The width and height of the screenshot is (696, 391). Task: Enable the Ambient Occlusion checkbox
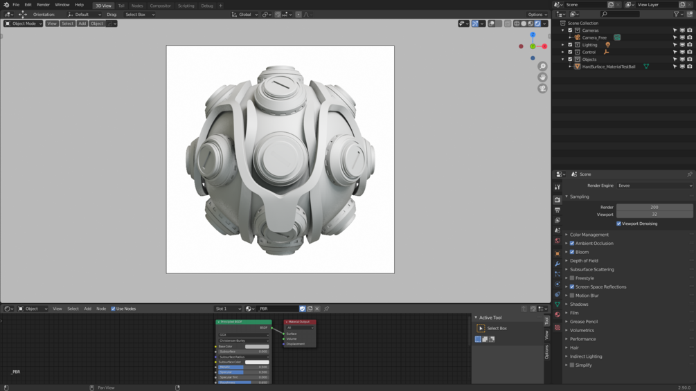point(572,244)
